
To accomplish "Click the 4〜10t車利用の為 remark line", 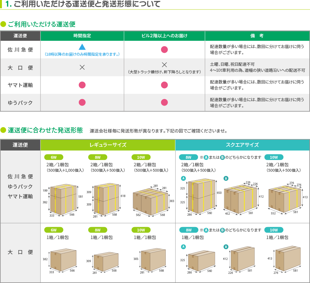I will tap(257, 70).
